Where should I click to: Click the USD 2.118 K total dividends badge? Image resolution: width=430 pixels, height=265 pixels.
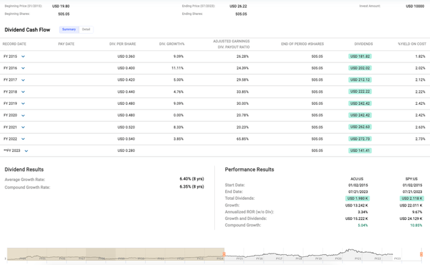pos(412,198)
